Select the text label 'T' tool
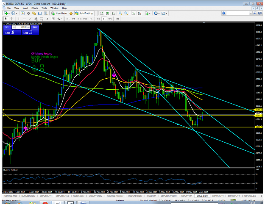 pos(53,19)
